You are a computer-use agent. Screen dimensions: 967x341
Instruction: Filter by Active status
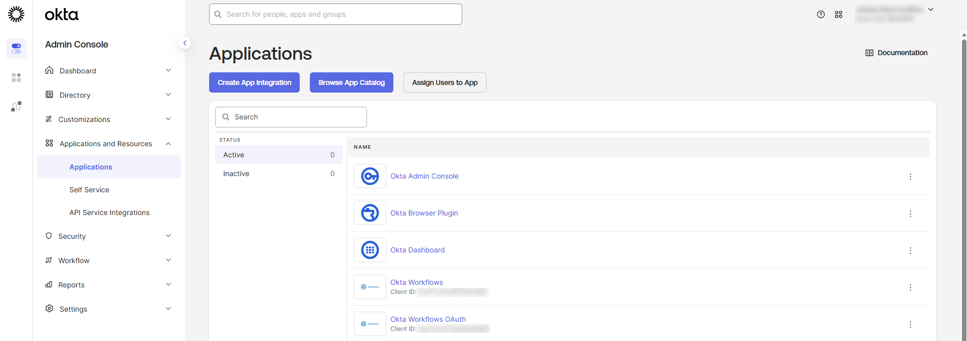pos(279,155)
